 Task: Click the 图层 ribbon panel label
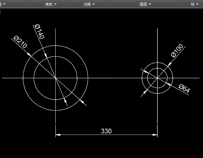(x=143, y=4)
